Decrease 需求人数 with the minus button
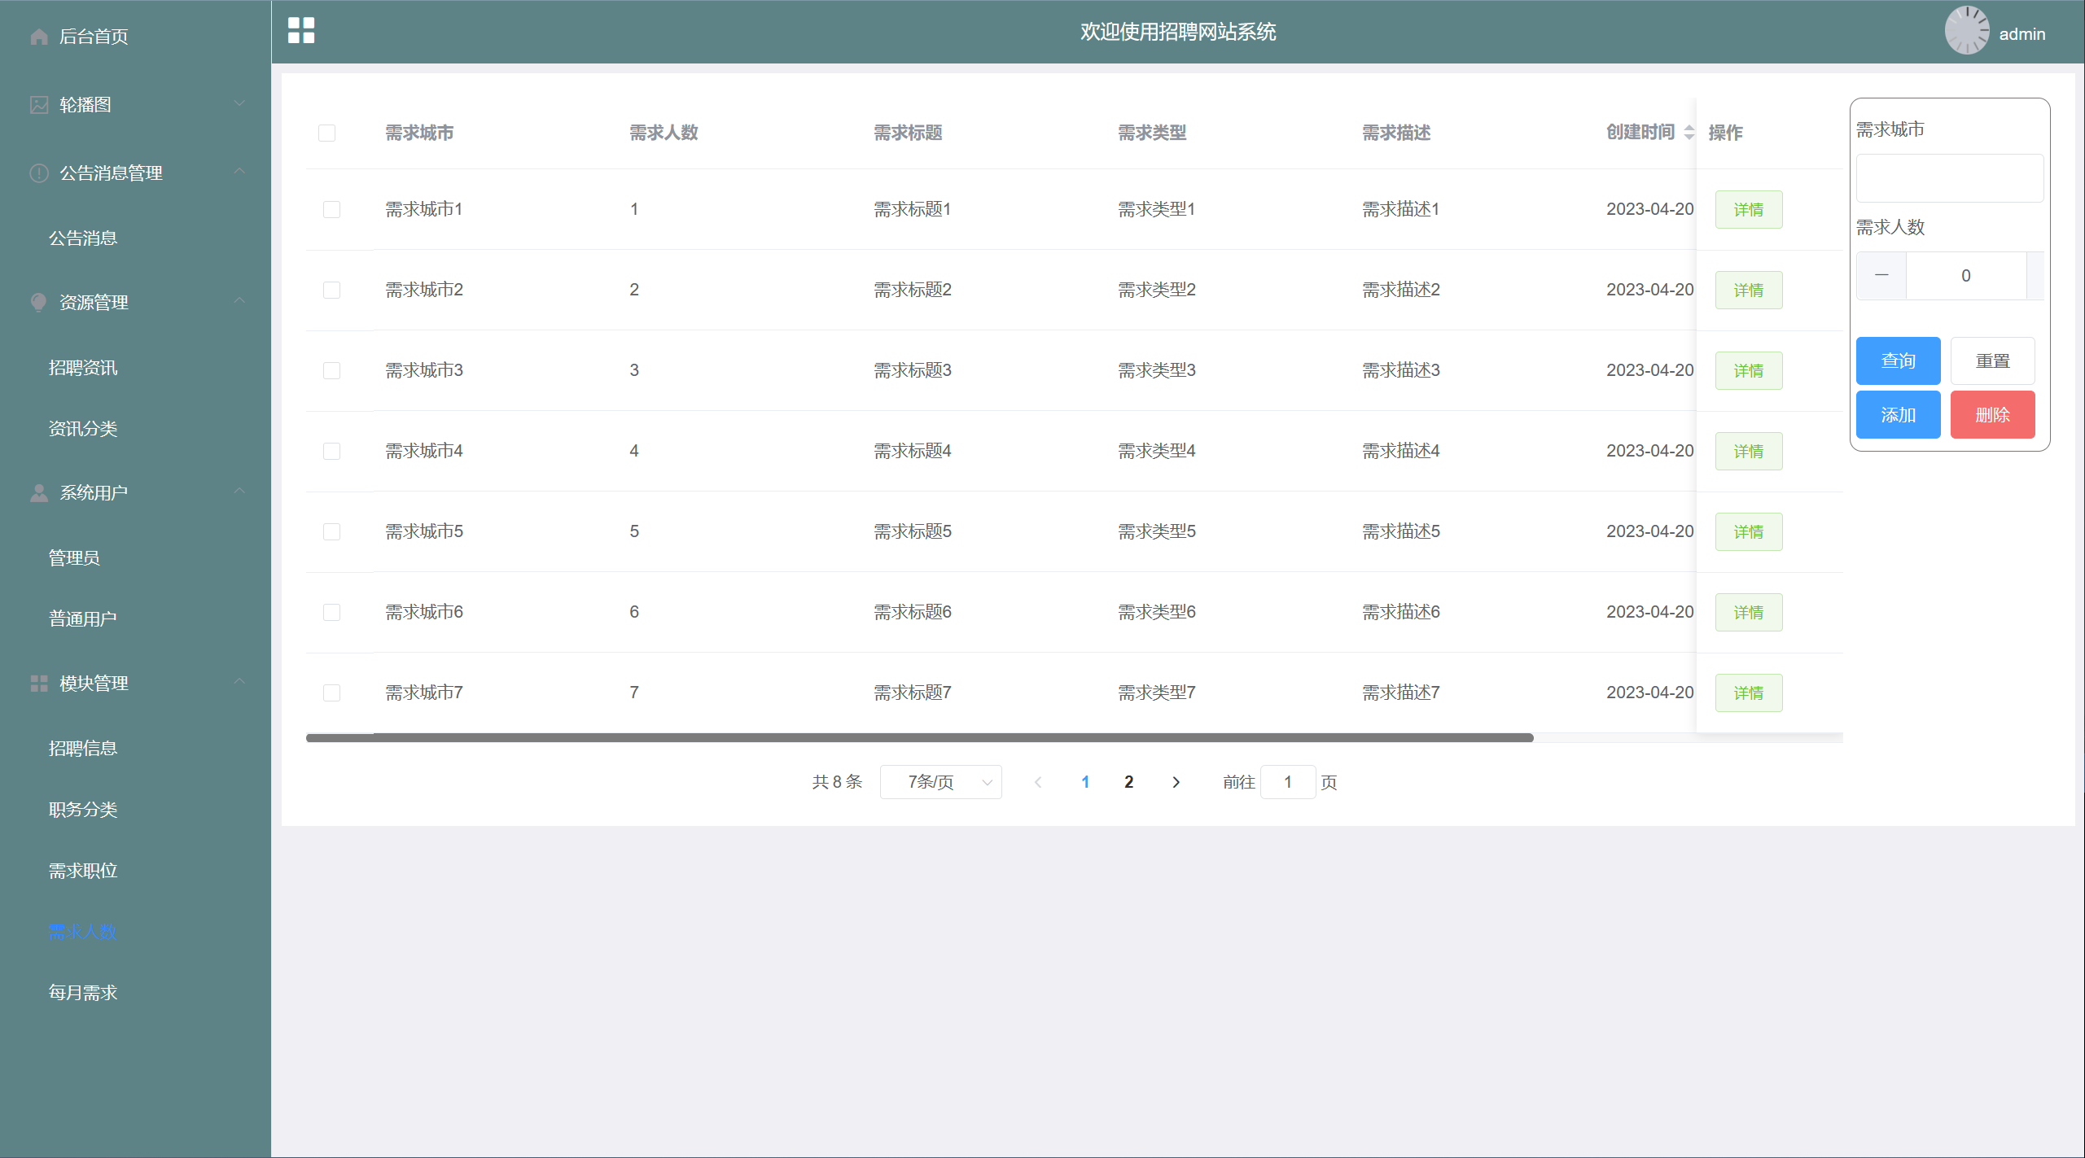2085x1158 pixels. [x=1881, y=276]
